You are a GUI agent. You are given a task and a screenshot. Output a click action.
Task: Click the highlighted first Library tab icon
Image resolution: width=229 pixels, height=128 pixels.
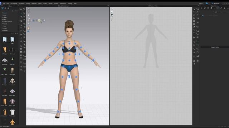(3, 8)
